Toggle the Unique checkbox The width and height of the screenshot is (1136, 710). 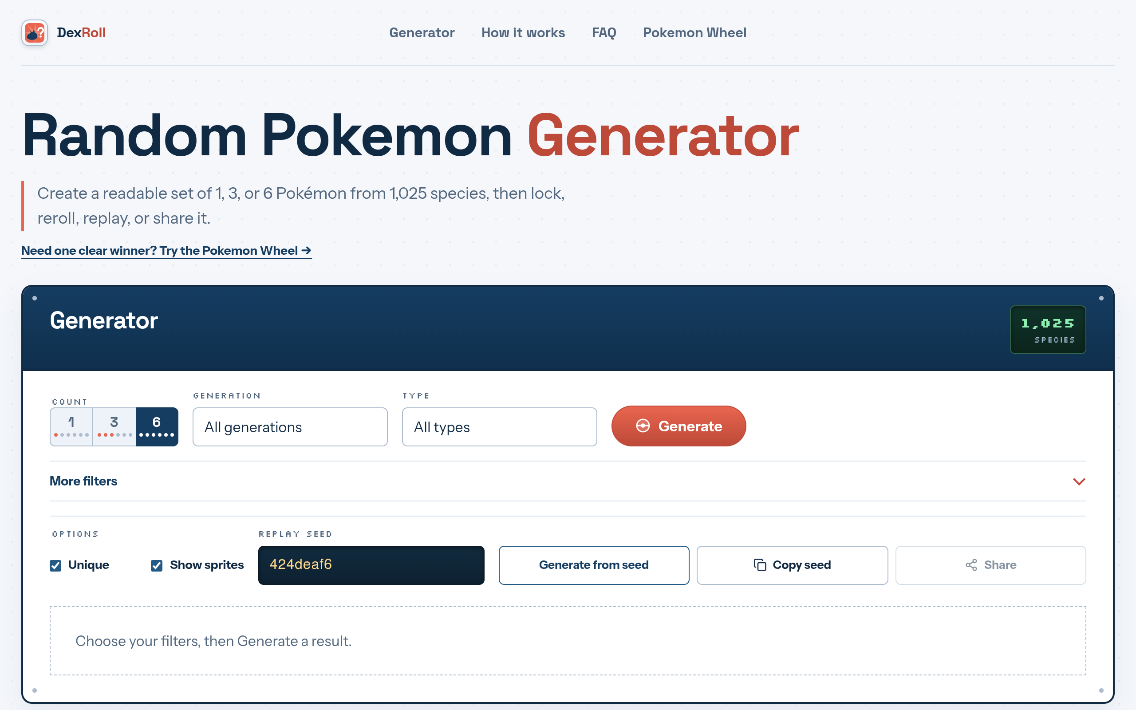55,565
